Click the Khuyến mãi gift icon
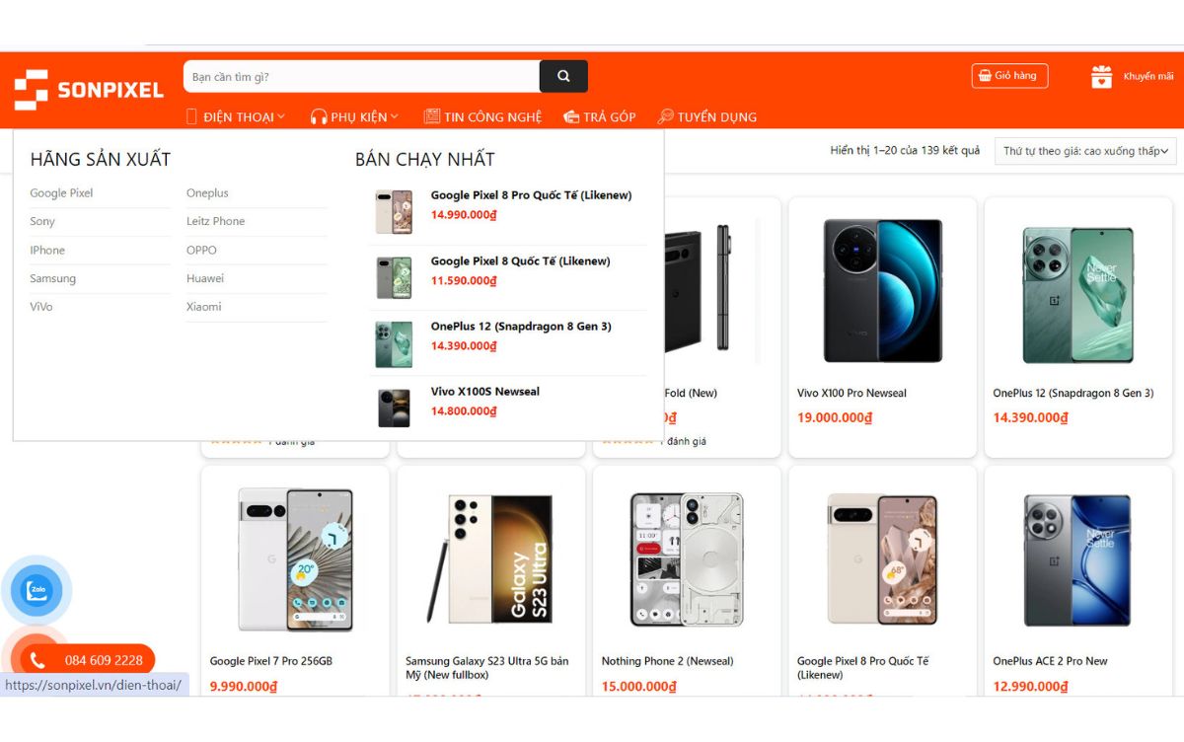This screenshot has height=742, width=1184. point(1101,77)
